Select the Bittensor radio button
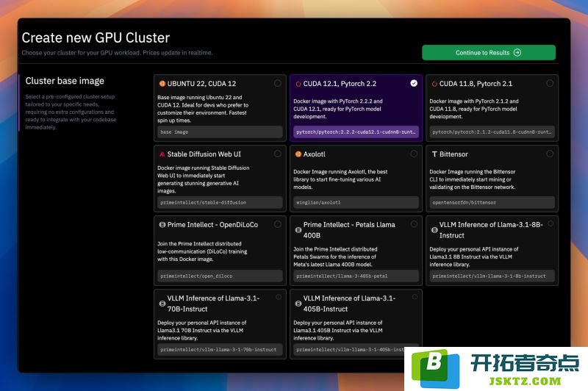This screenshot has height=391, width=588. click(550, 154)
